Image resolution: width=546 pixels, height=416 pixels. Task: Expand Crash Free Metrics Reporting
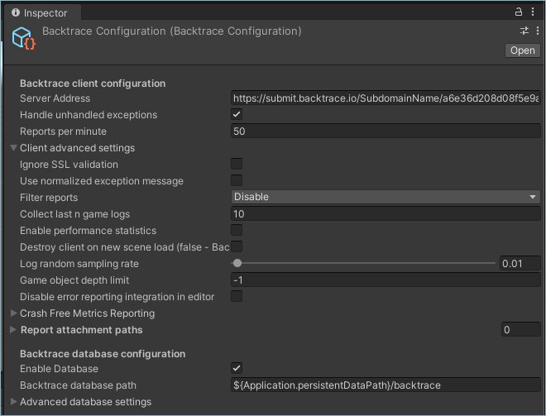tap(13, 313)
